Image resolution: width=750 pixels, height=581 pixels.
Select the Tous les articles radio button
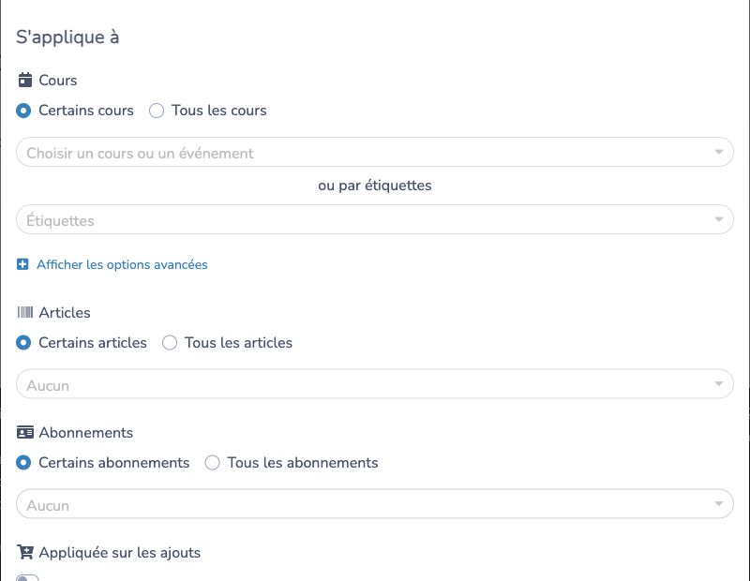(x=170, y=343)
